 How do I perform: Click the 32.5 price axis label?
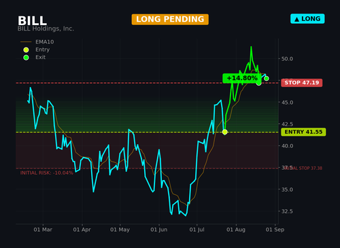(287, 211)
